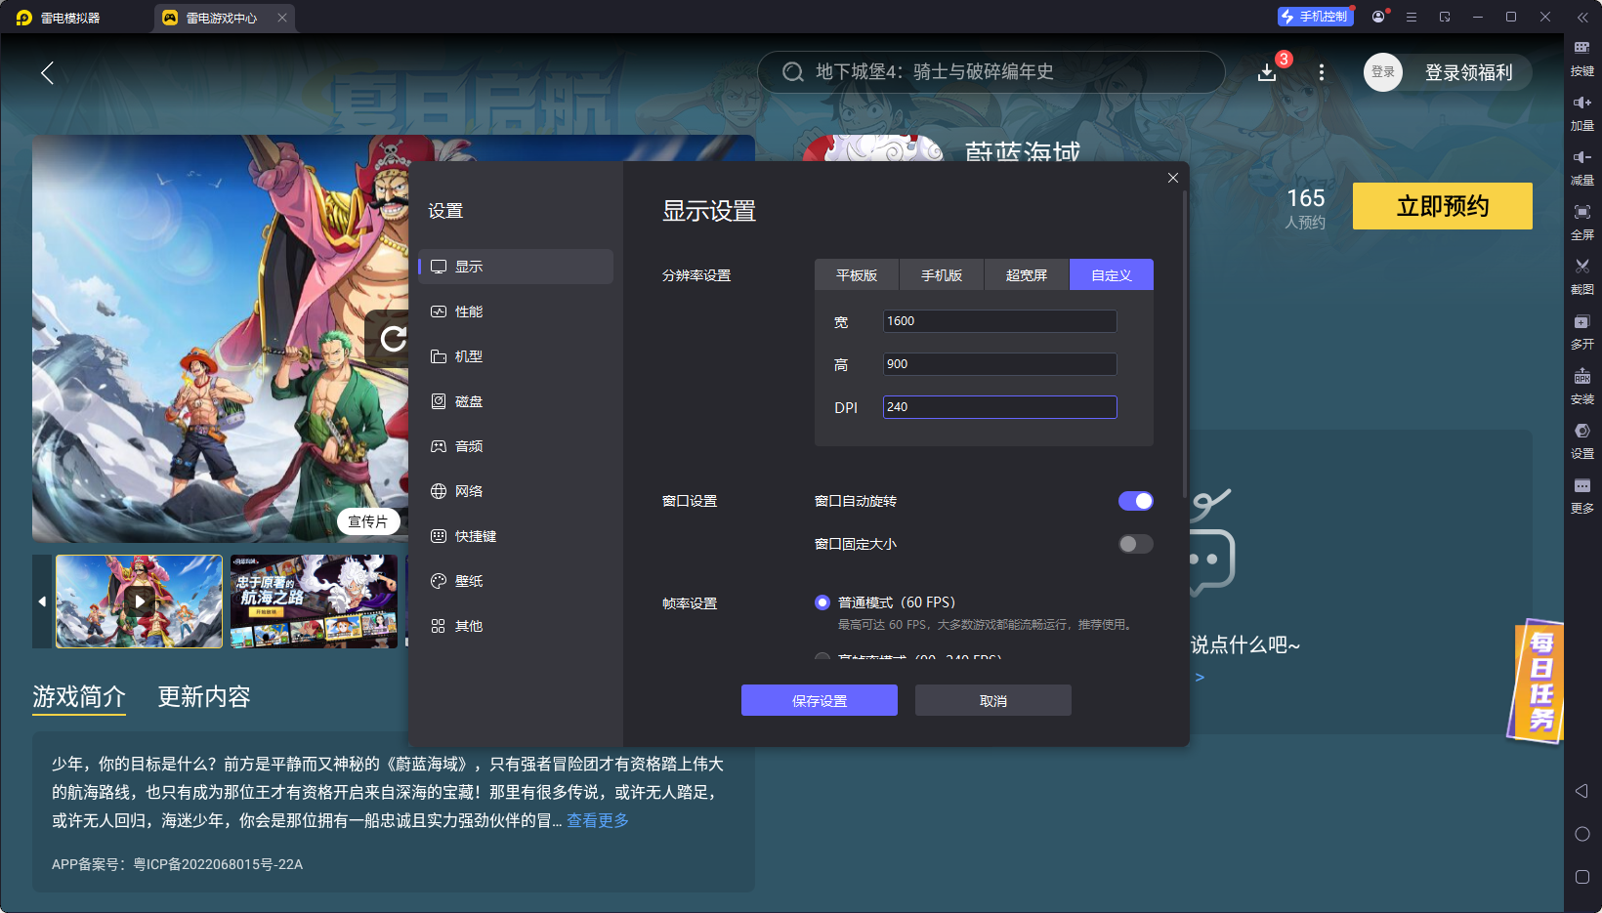Close the 显示设置 dialog

(x=1173, y=178)
